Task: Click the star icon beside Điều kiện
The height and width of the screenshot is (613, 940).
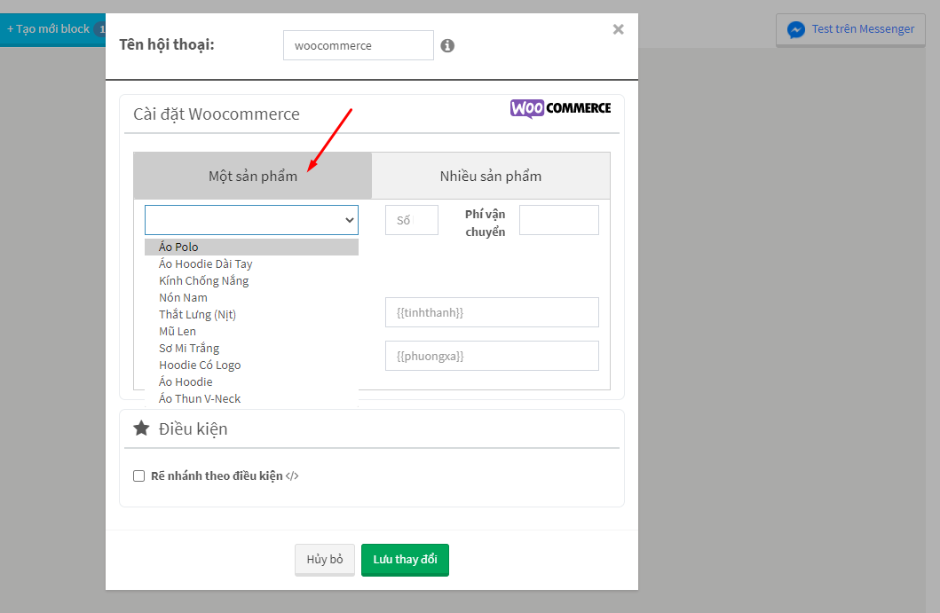Action: tap(141, 428)
